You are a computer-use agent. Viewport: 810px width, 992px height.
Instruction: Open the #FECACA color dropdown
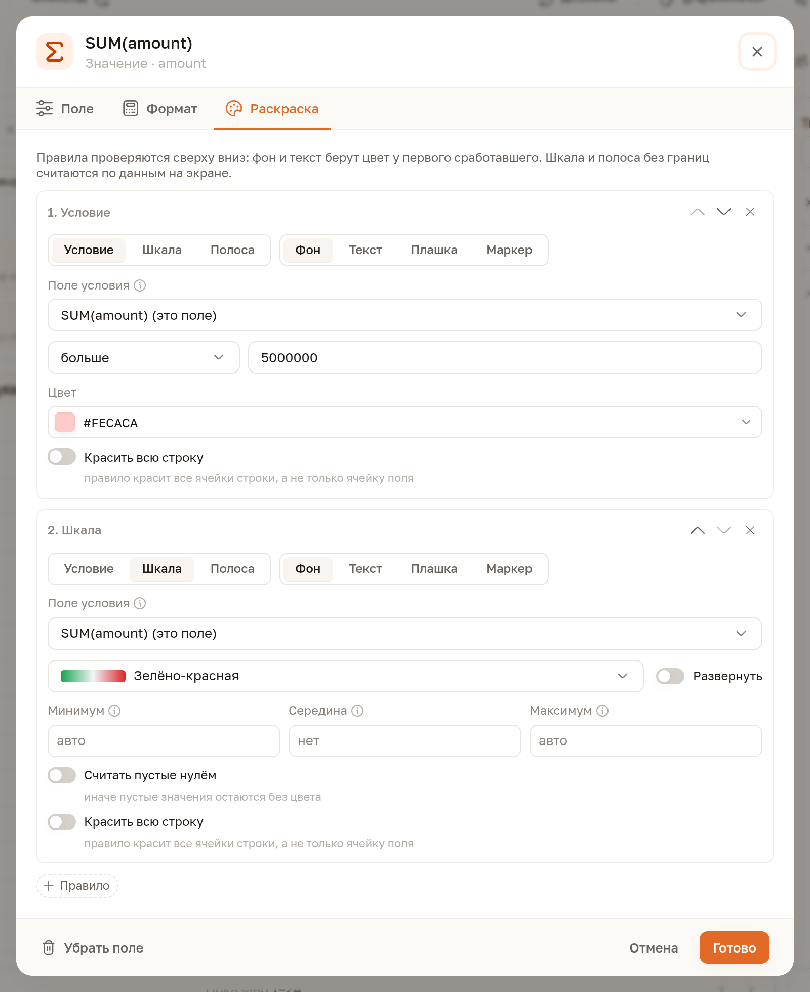click(x=405, y=422)
